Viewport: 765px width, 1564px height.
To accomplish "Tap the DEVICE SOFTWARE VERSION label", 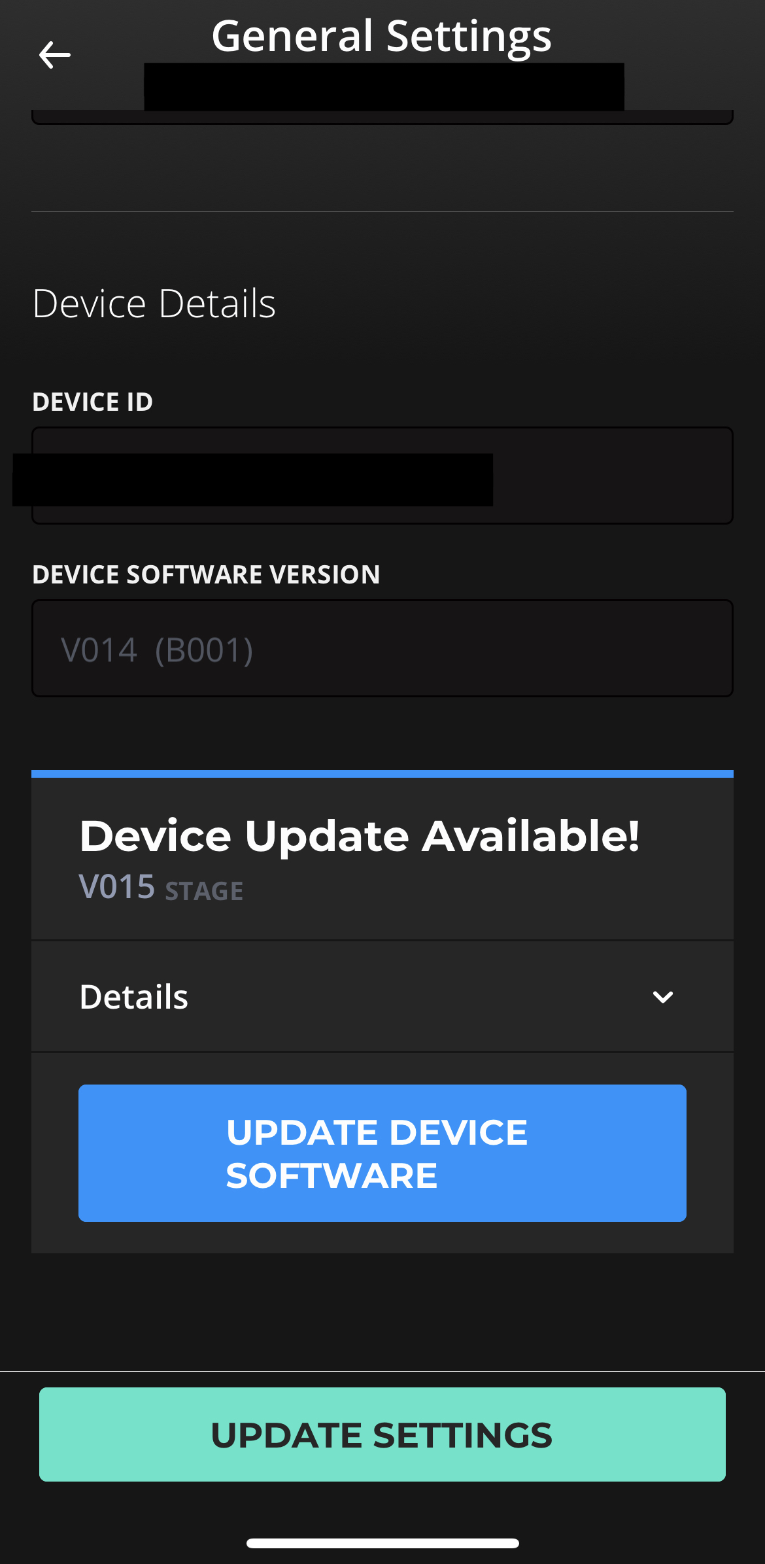I will coord(206,574).
